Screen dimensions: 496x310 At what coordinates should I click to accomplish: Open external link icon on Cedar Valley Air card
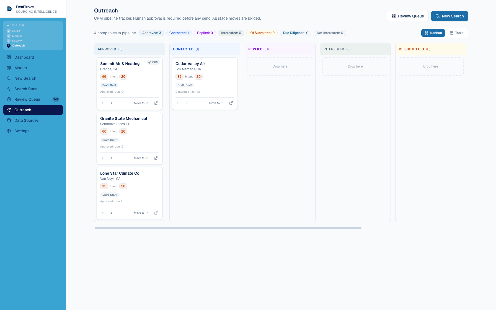point(231,103)
